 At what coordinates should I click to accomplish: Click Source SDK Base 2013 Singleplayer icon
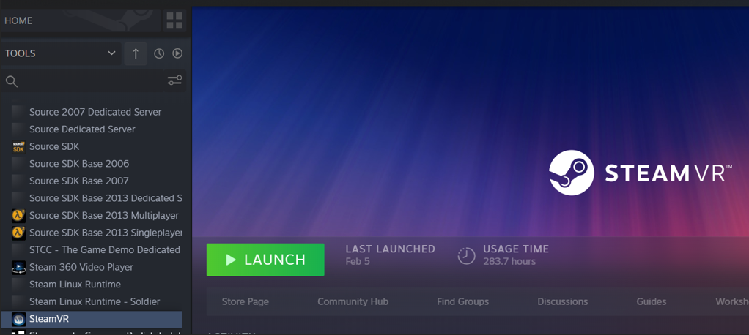click(18, 233)
